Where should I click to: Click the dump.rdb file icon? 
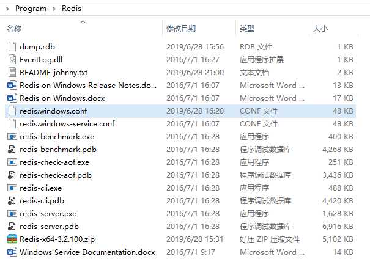coord(12,46)
